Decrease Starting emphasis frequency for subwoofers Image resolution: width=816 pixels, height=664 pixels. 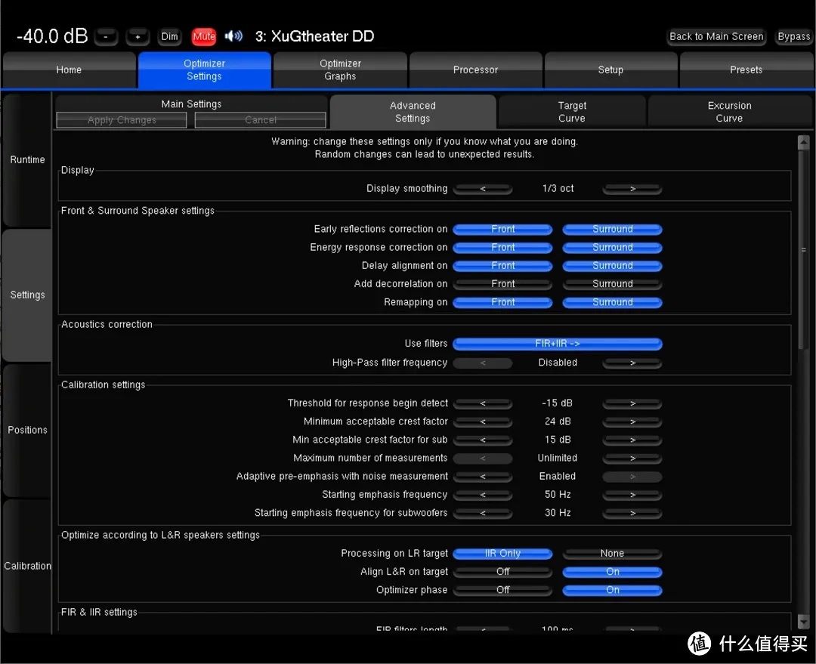click(x=483, y=513)
